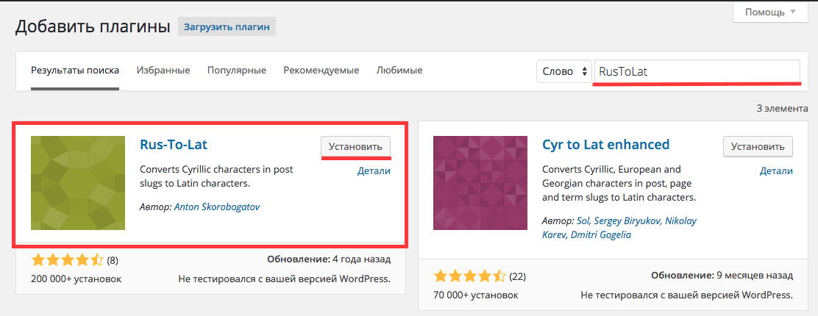Image resolution: width=818 pixels, height=316 pixels.
Task: Focus the RusToLat search field
Action: pyautogui.click(x=697, y=71)
